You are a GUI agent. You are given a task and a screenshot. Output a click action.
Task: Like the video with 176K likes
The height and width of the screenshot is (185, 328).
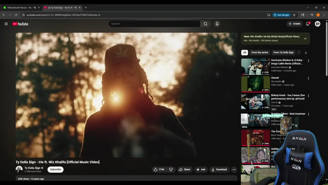pos(159,170)
